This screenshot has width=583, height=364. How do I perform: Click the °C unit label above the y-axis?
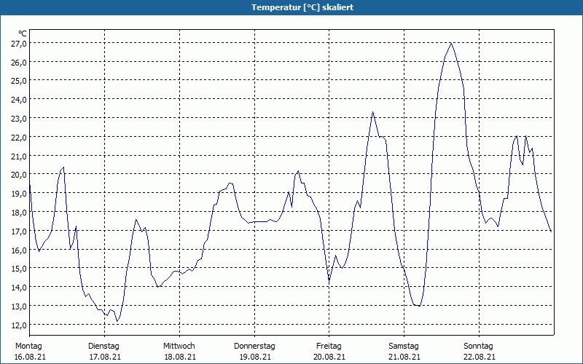[23, 33]
